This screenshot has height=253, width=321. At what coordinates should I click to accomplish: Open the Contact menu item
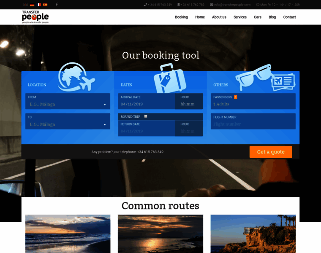tap(289, 17)
